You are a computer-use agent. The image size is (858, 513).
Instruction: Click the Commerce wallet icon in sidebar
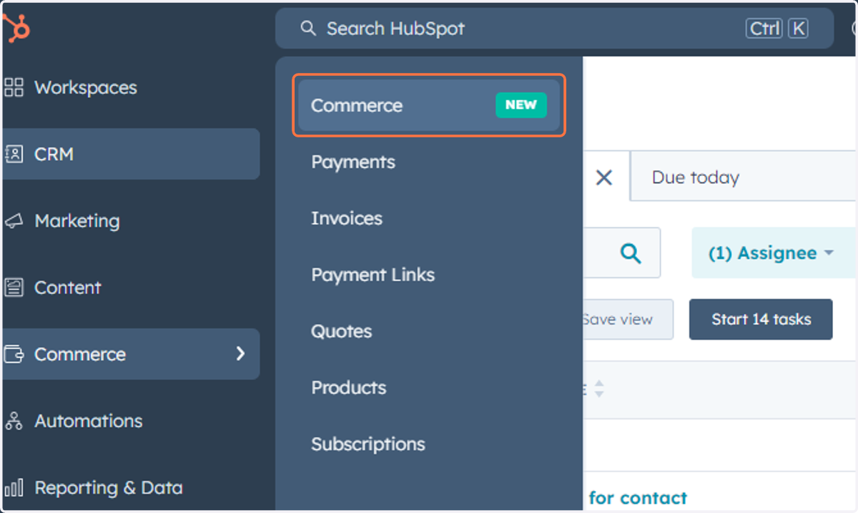pyautogui.click(x=14, y=354)
